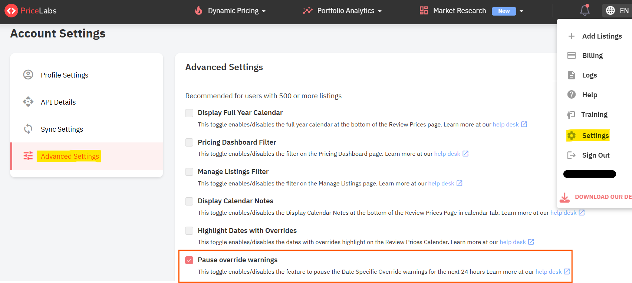Screen dimensions: 632x283
Task: Check the Manage Listings Filter box
Action: pyautogui.click(x=189, y=172)
